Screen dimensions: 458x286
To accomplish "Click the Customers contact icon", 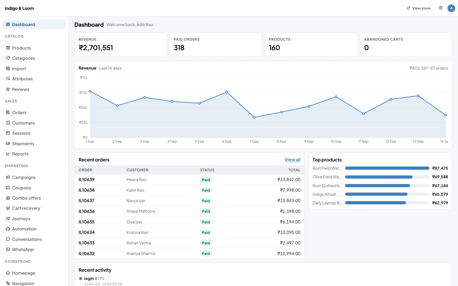I will [8, 123].
